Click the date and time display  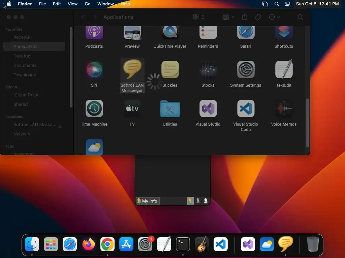click(x=317, y=4)
